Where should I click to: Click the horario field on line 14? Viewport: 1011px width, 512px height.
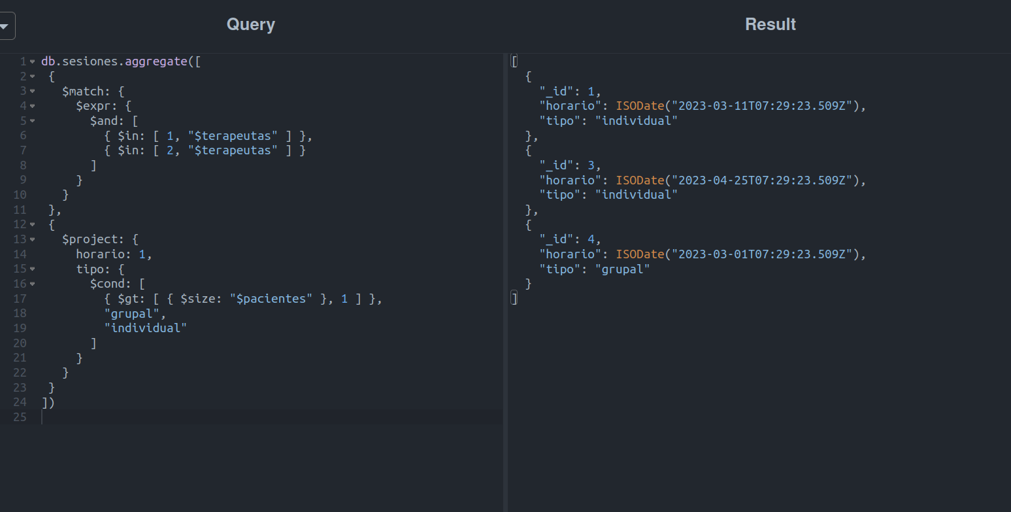(x=104, y=254)
